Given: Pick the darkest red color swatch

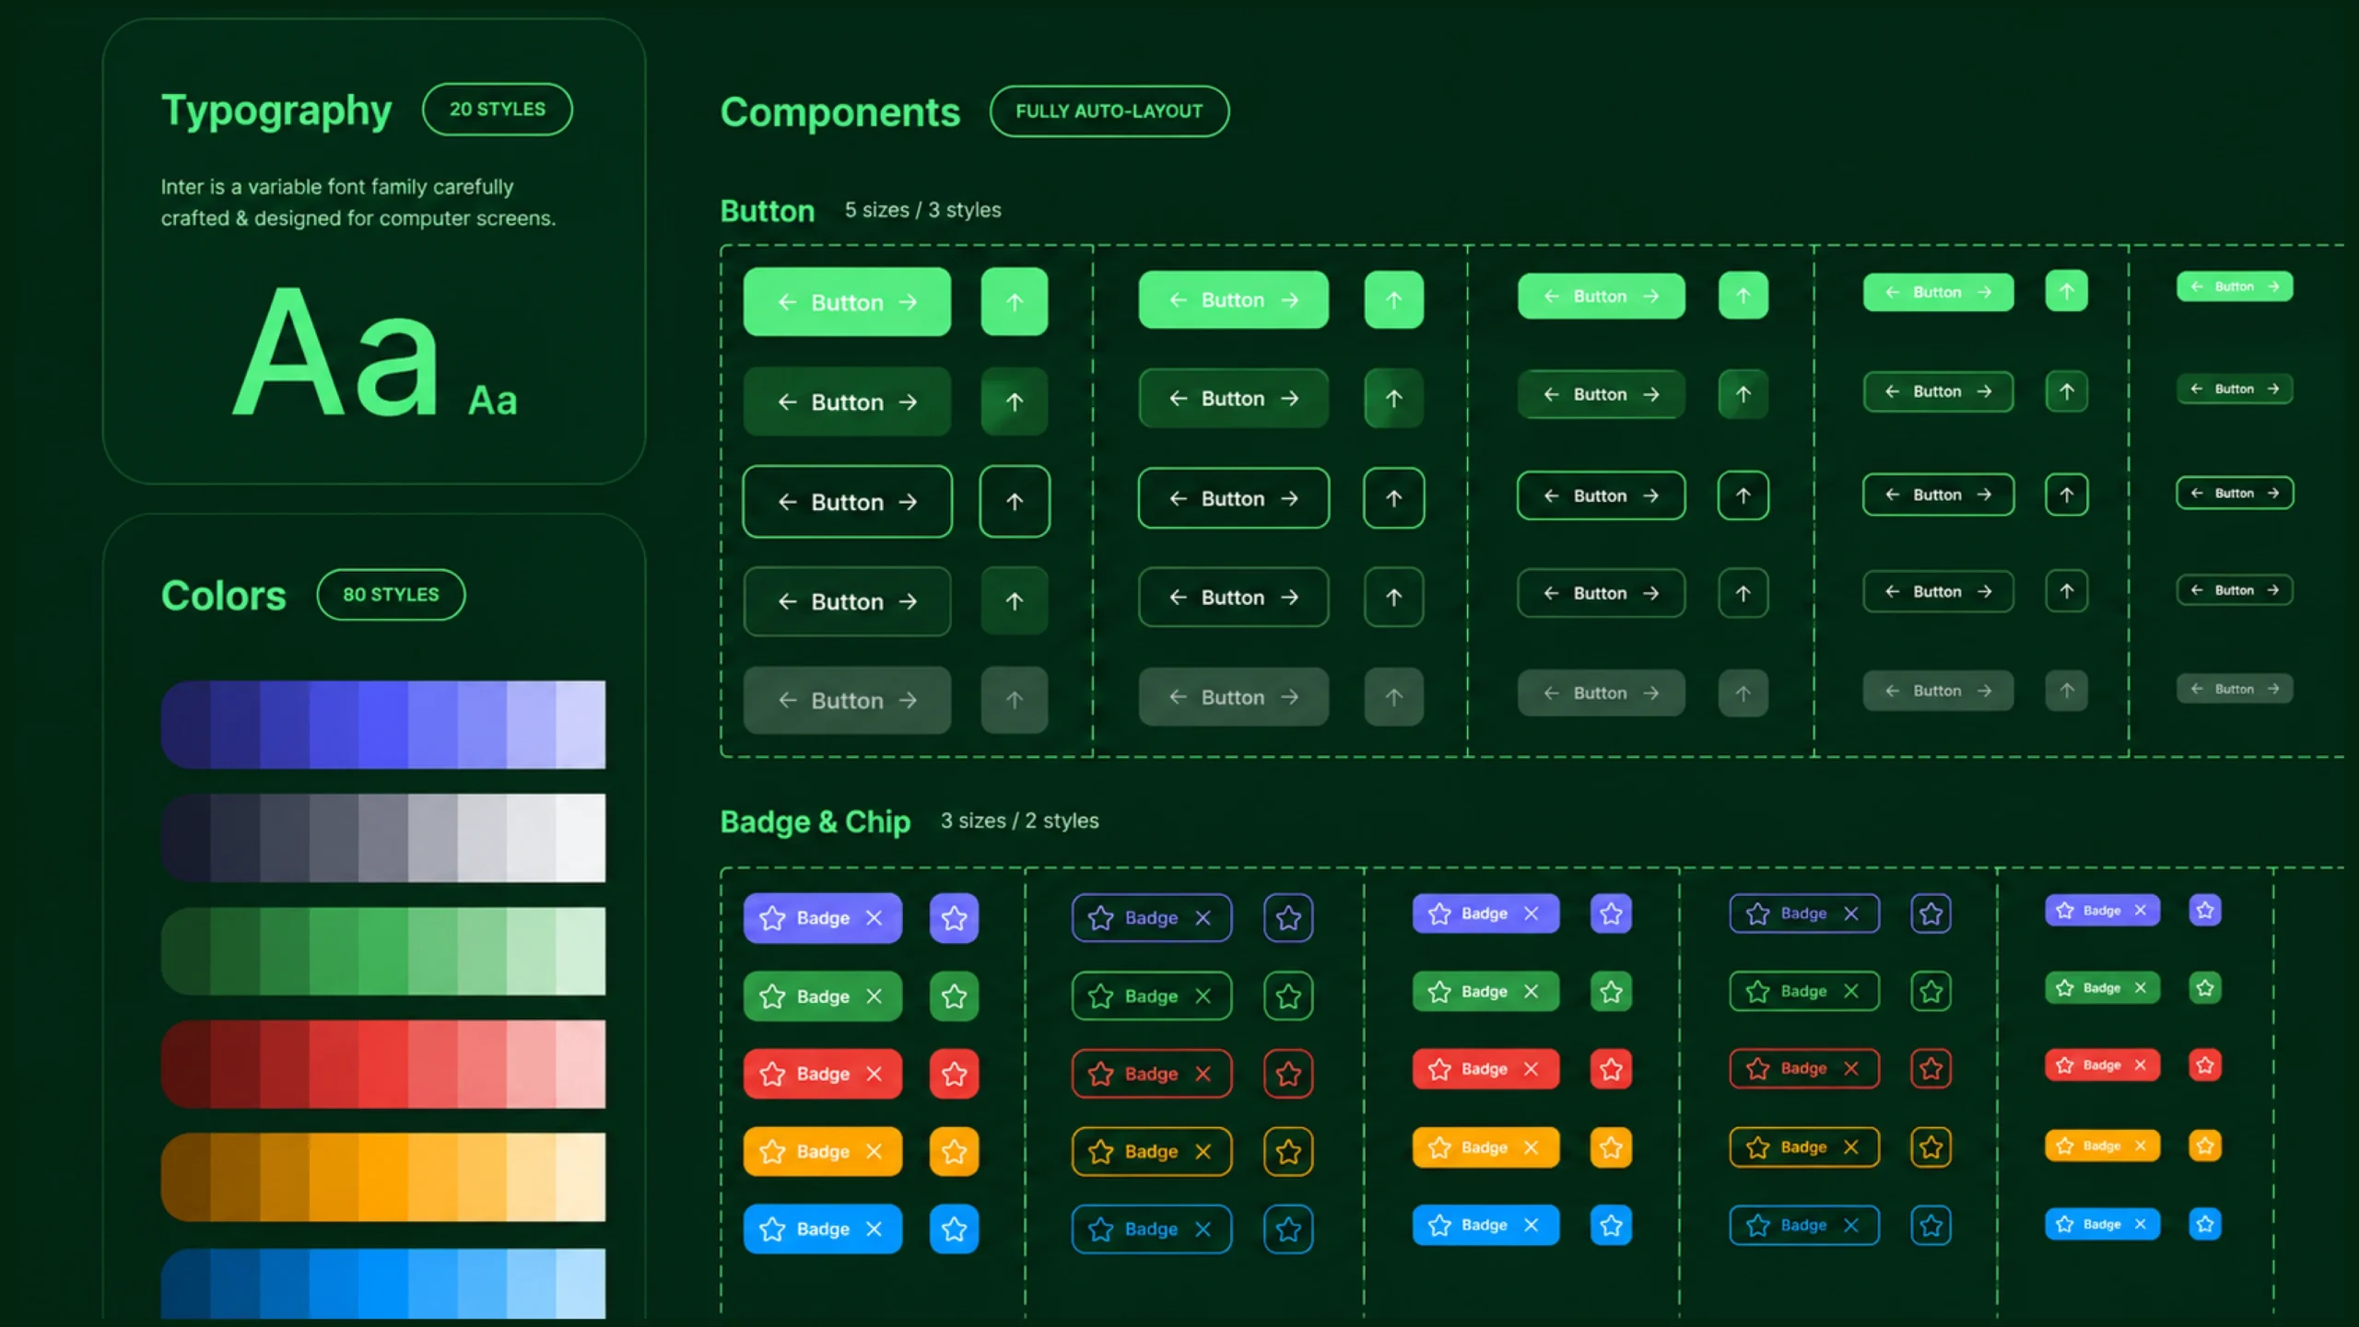Looking at the screenshot, I should [186, 1064].
